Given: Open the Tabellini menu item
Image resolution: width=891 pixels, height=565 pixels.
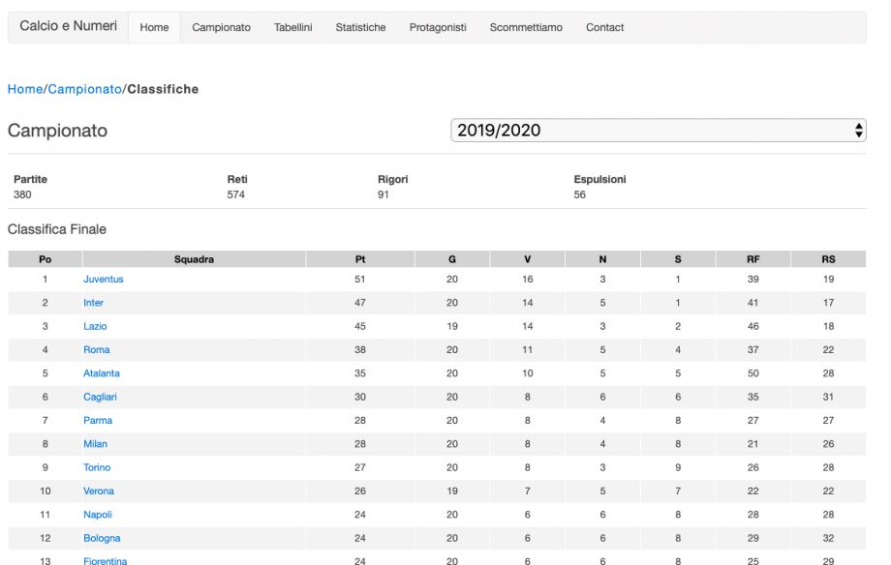Looking at the screenshot, I should (x=293, y=27).
